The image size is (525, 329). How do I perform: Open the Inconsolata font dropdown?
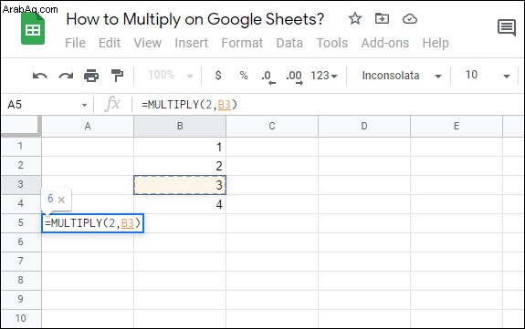point(402,76)
